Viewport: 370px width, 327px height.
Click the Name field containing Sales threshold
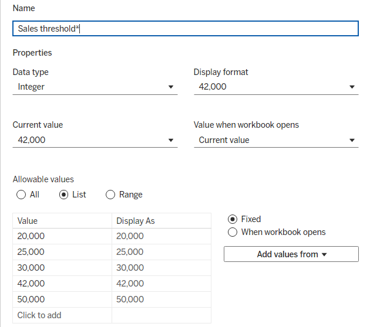(185, 29)
